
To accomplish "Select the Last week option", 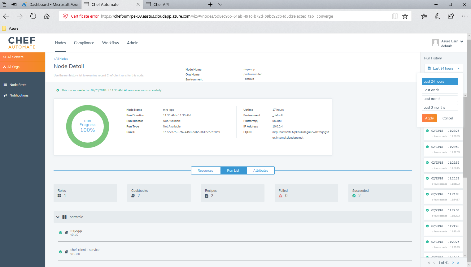I will (x=439, y=90).
